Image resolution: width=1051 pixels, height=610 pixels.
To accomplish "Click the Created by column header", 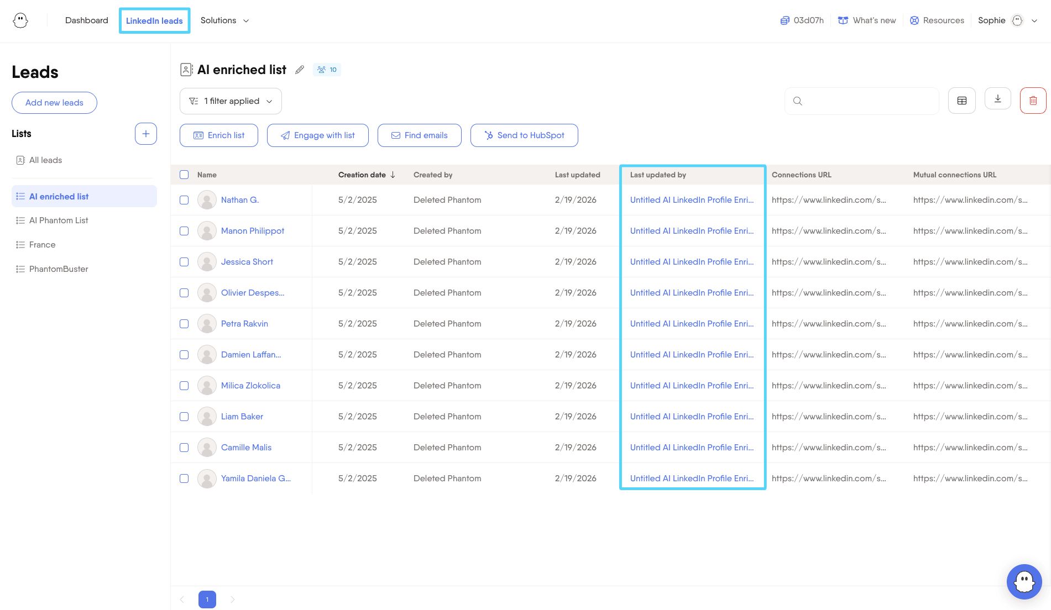I will pos(433,175).
